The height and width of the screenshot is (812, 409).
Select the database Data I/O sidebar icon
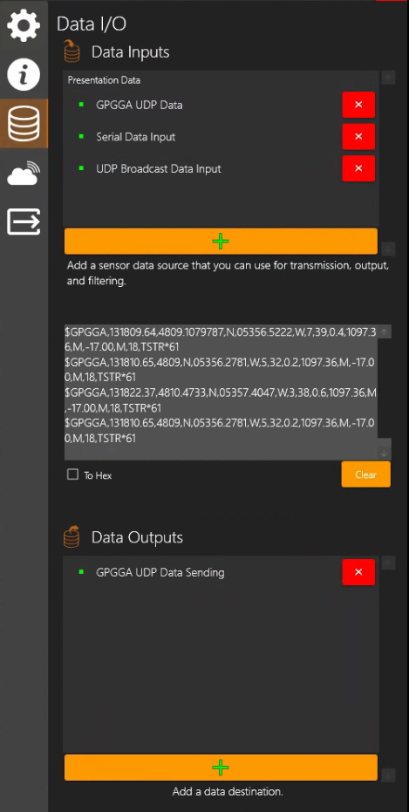[x=24, y=124]
